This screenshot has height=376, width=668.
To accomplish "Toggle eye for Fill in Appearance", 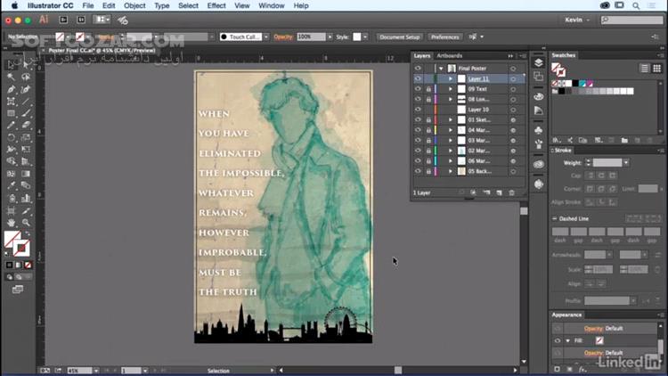I will pos(558,340).
